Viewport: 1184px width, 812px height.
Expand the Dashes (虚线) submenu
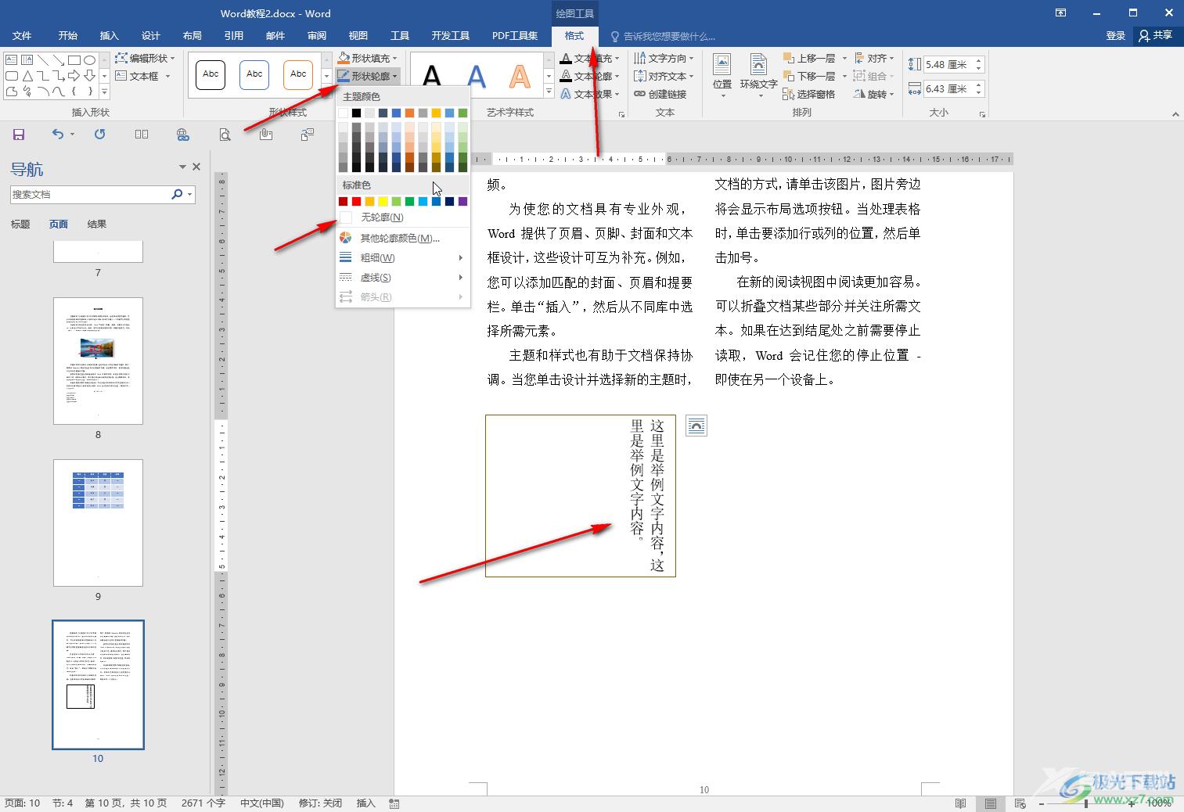(402, 278)
